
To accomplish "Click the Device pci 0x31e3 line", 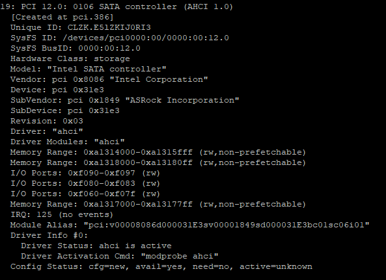I will coord(57,90).
